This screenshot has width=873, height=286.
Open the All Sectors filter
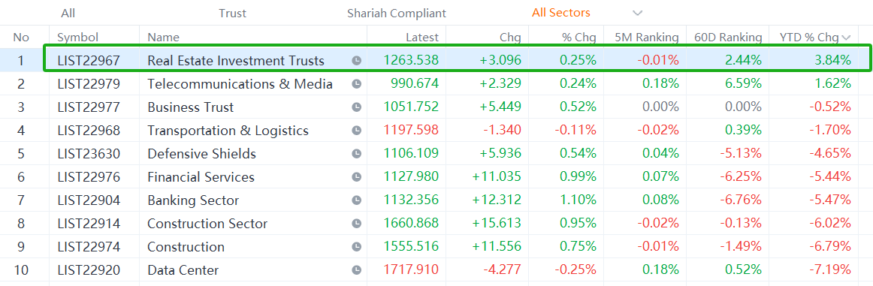560,13
